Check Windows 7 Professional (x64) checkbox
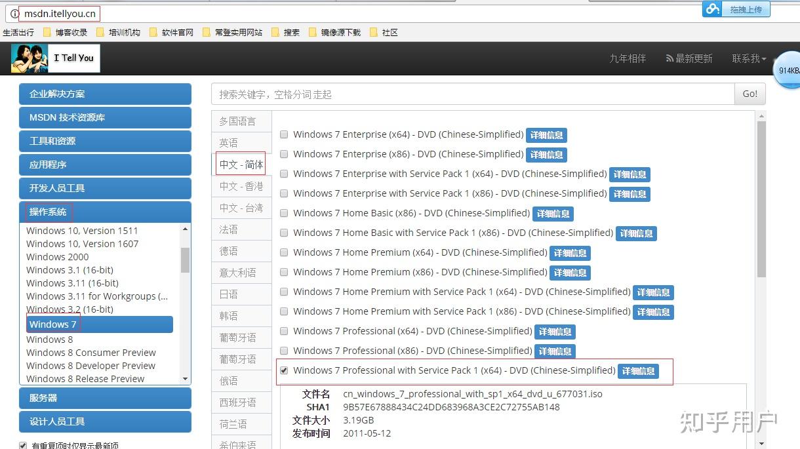Viewport: 800px width, 449px height. [x=284, y=331]
